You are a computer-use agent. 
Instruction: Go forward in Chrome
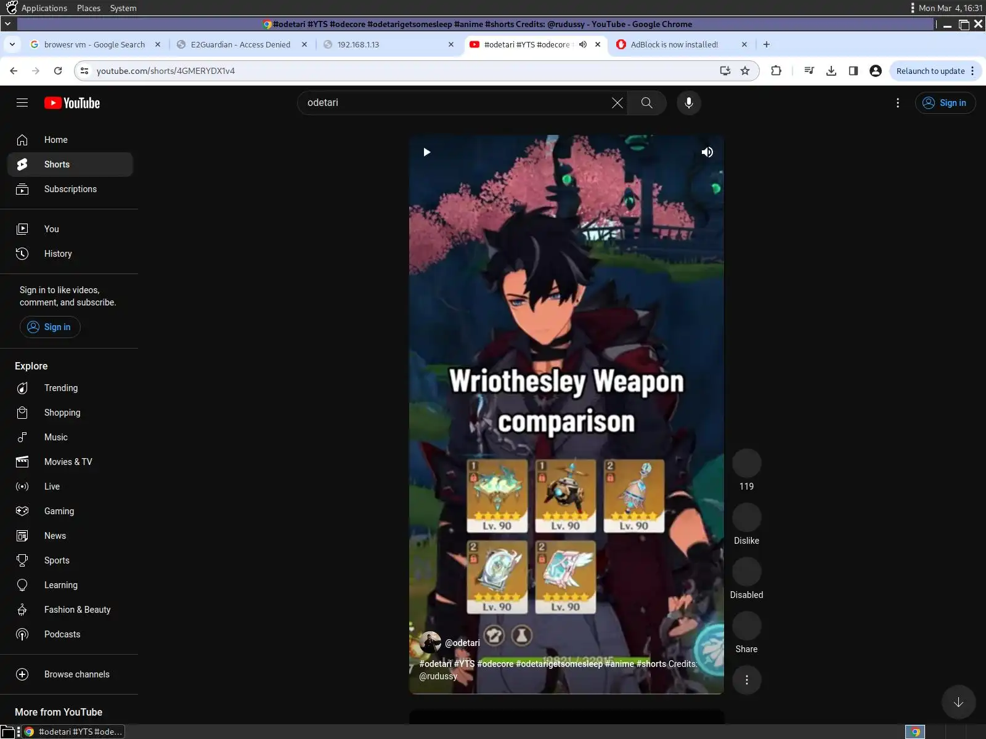click(x=36, y=71)
